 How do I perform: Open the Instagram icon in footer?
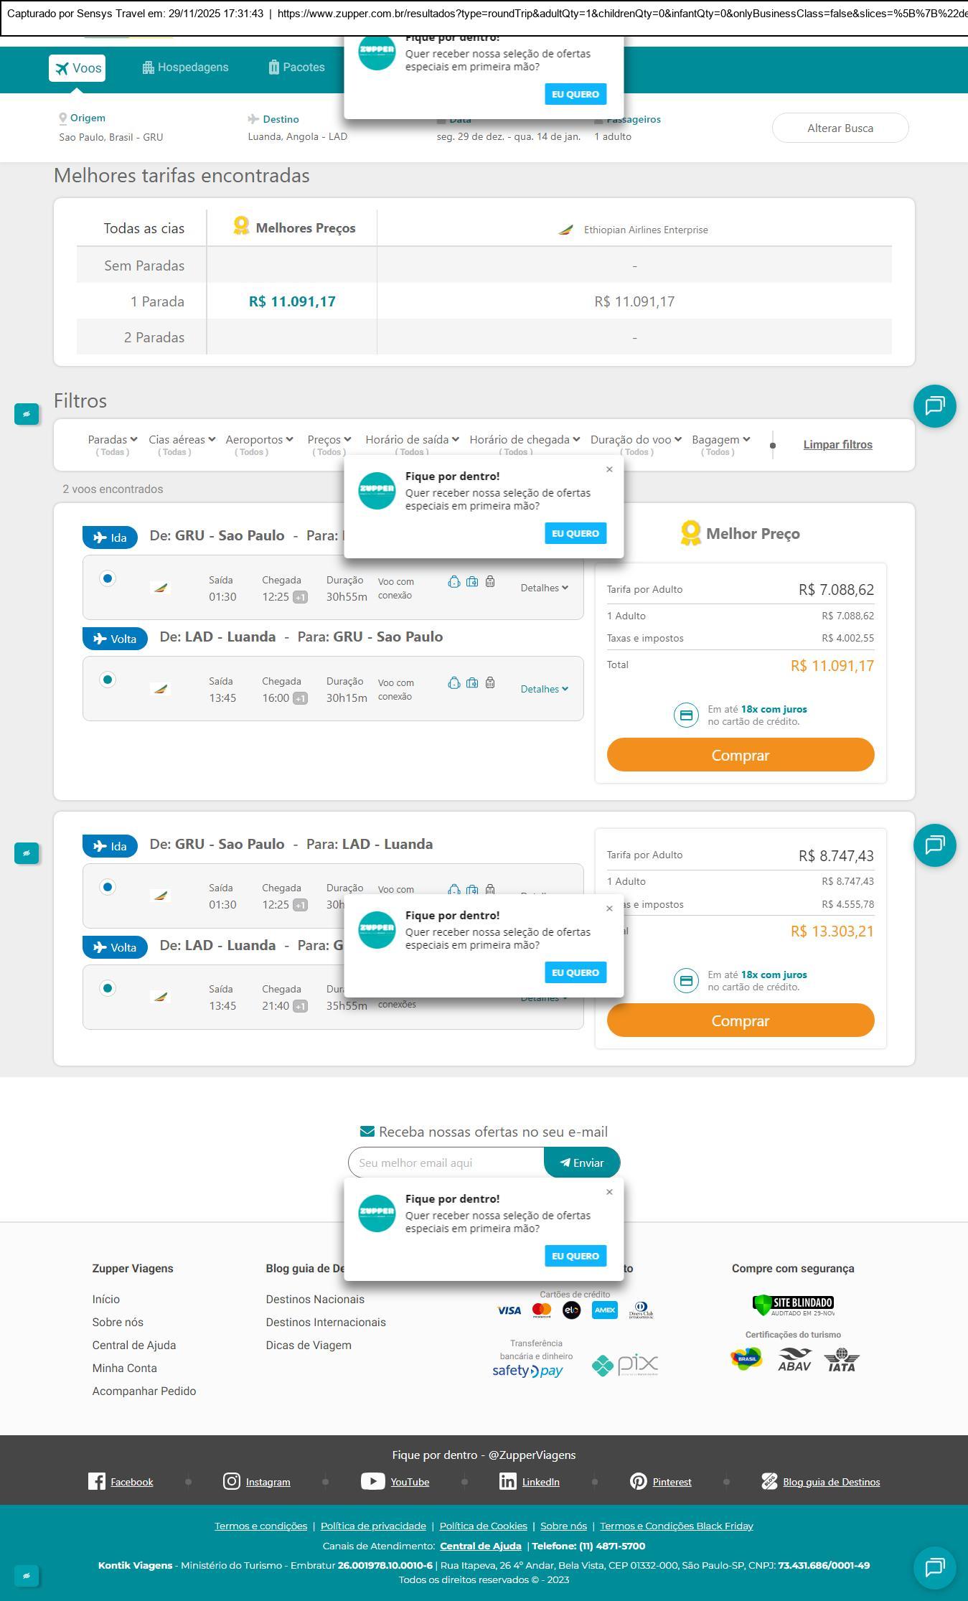pos(231,1481)
